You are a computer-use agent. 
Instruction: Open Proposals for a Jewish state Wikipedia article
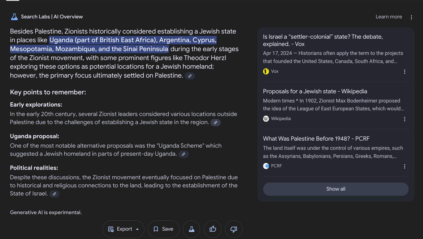point(315,91)
